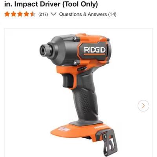Click the small flag label on tool base

(x=64, y=129)
